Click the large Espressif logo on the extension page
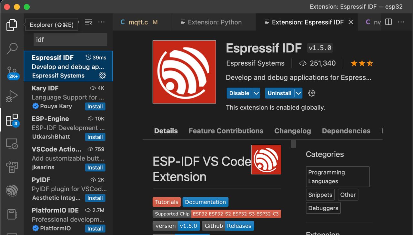The width and height of the screenshot is (413, 235). click(184, 72)
